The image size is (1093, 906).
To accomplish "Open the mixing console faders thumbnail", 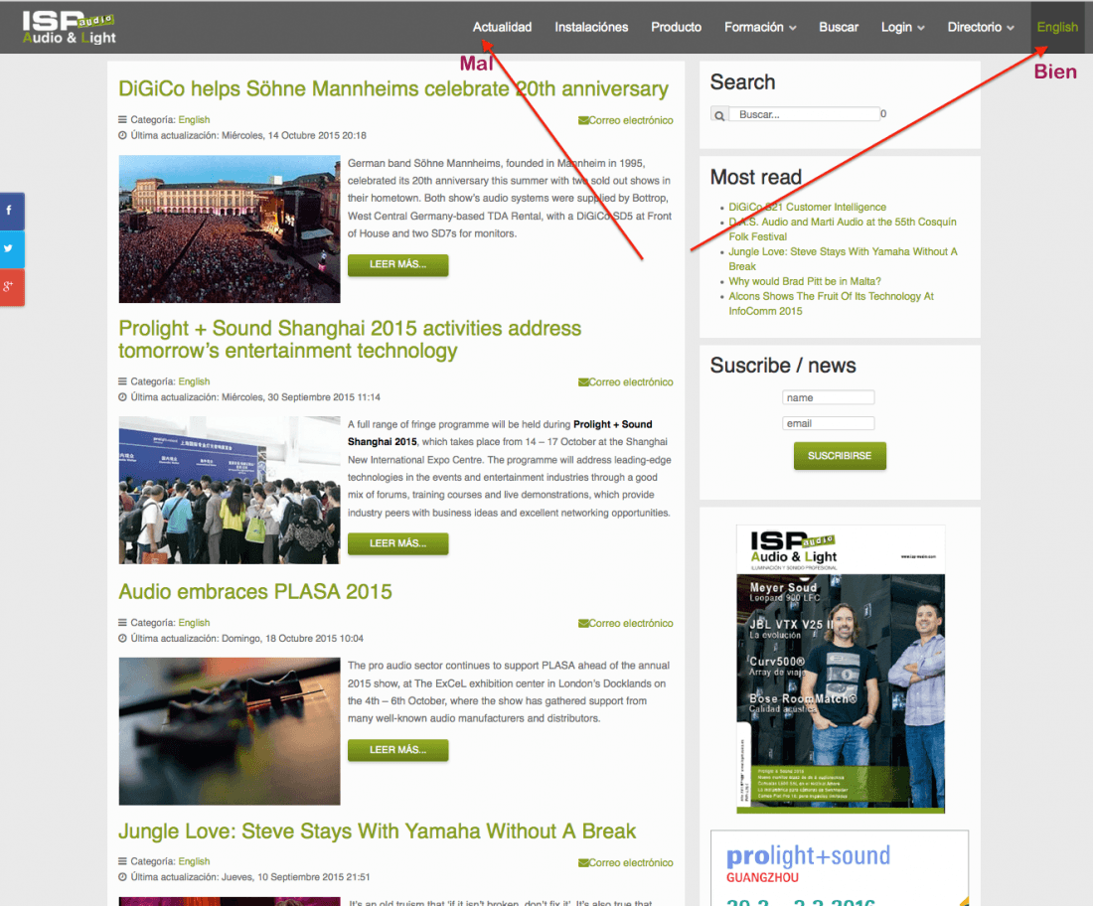I will point(230,732).
